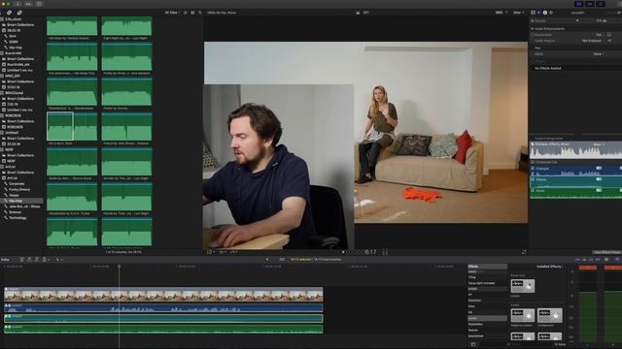Select the ROBOBOS library in sidebar

13,115
